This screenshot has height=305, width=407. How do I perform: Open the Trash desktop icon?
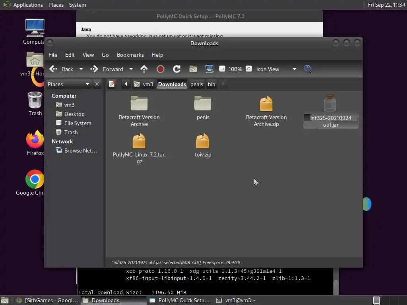(x=35, y=104)
